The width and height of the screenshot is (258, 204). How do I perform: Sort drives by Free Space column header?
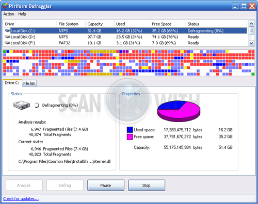(168, 24)
